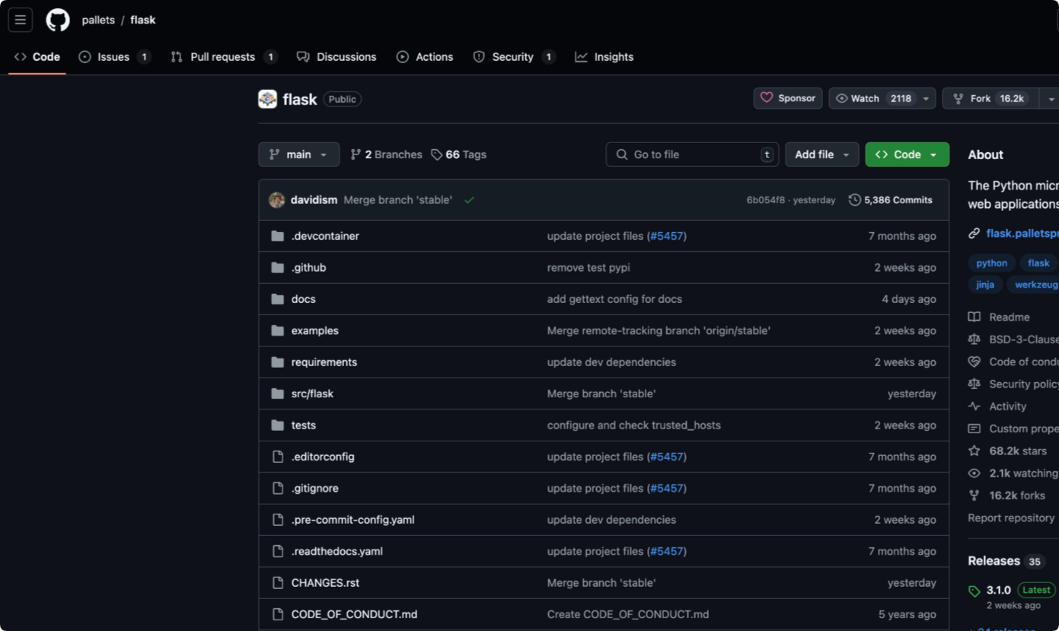Click the history clock icon by Commits
The height and width of the screenshot is (631, 1059).
pyautogui.click(x=855, y=200)
